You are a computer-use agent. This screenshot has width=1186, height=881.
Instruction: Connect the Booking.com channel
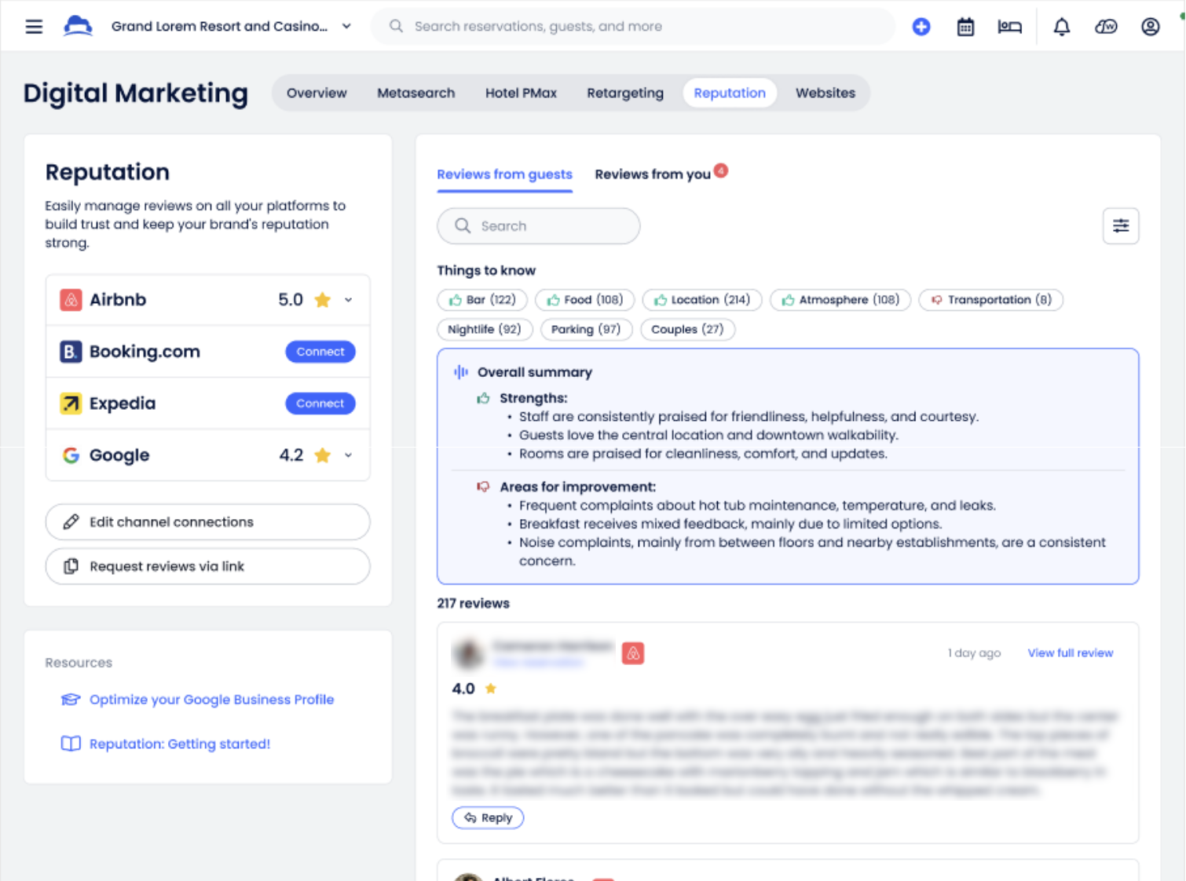click(x=320, y=352)
